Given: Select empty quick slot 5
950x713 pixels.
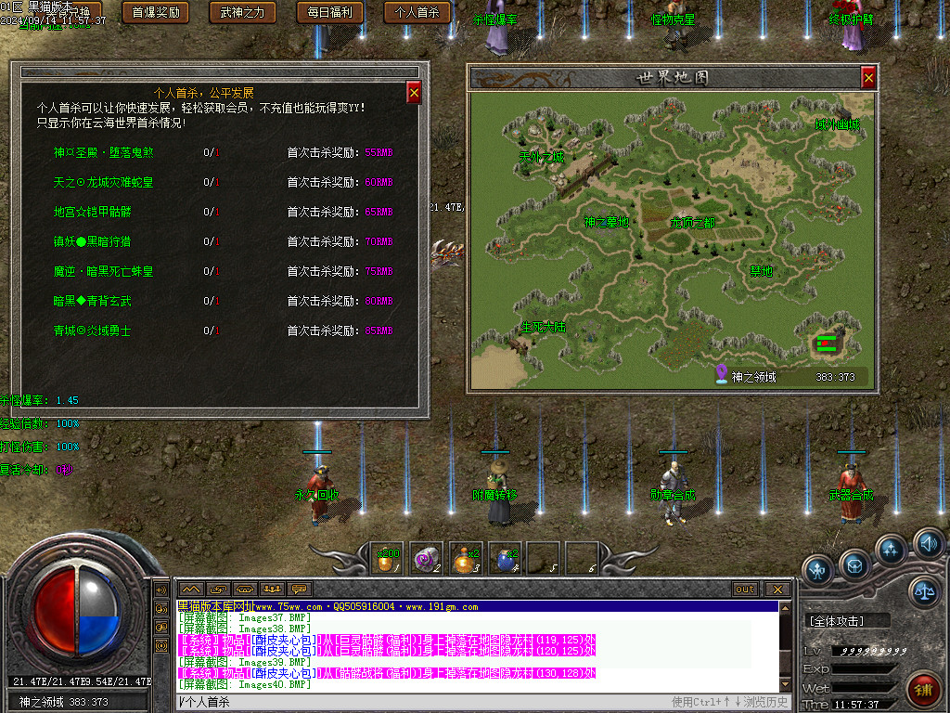Looking at the screenshot, I should [543, 558].
